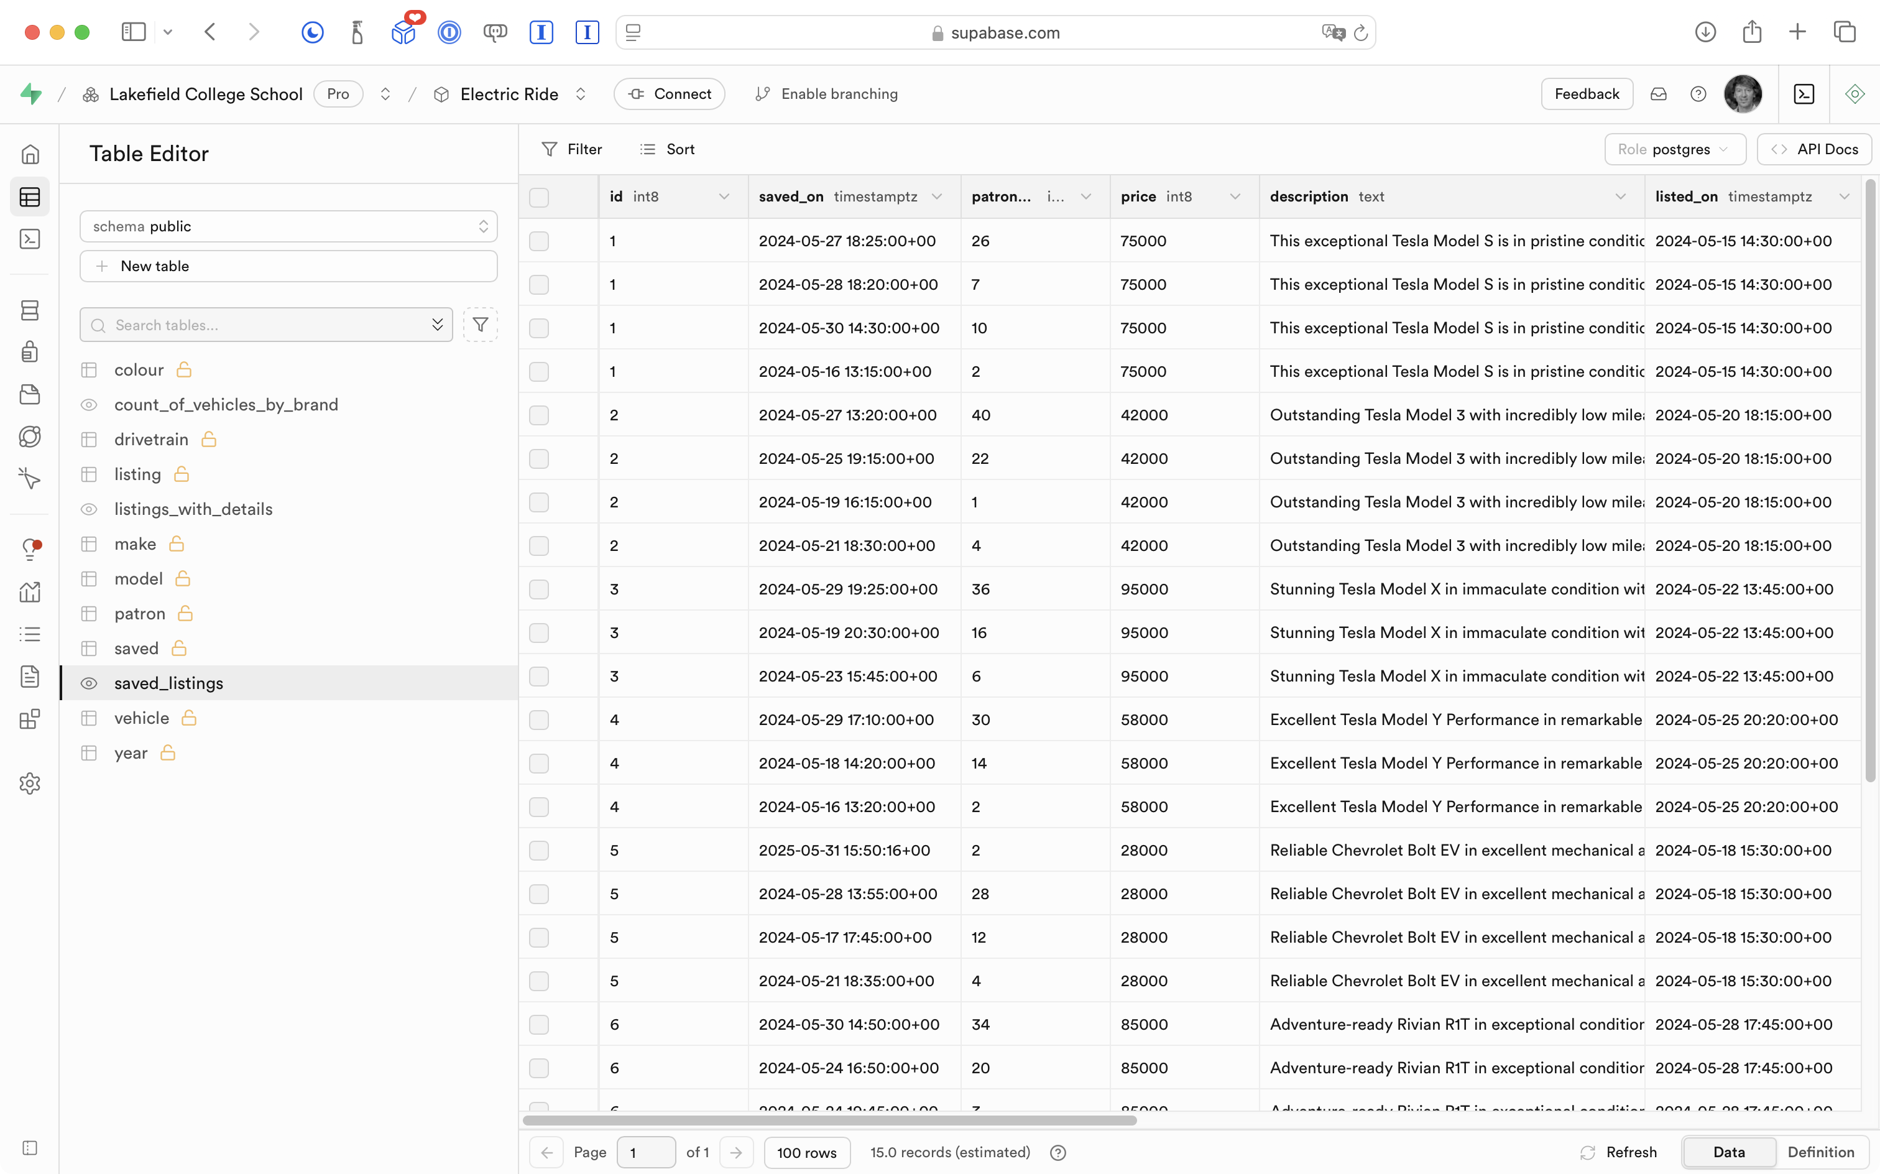1880x1174 pixels.
Task: Open Authentication lock icon in sidebar
Action: pos(29,352)
